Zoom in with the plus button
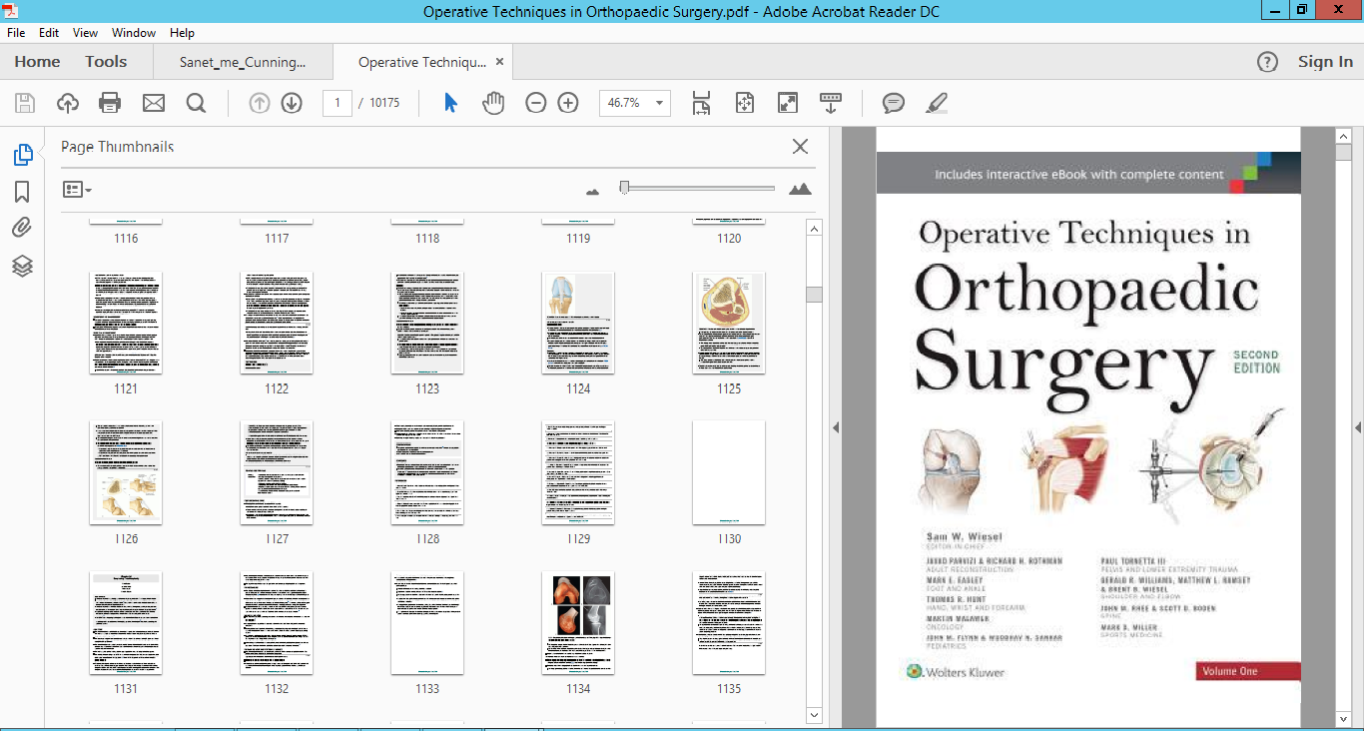The image size is (1364, 731). pos(568,103)
